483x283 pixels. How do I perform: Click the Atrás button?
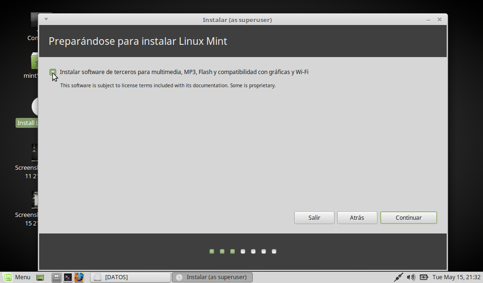357,217
